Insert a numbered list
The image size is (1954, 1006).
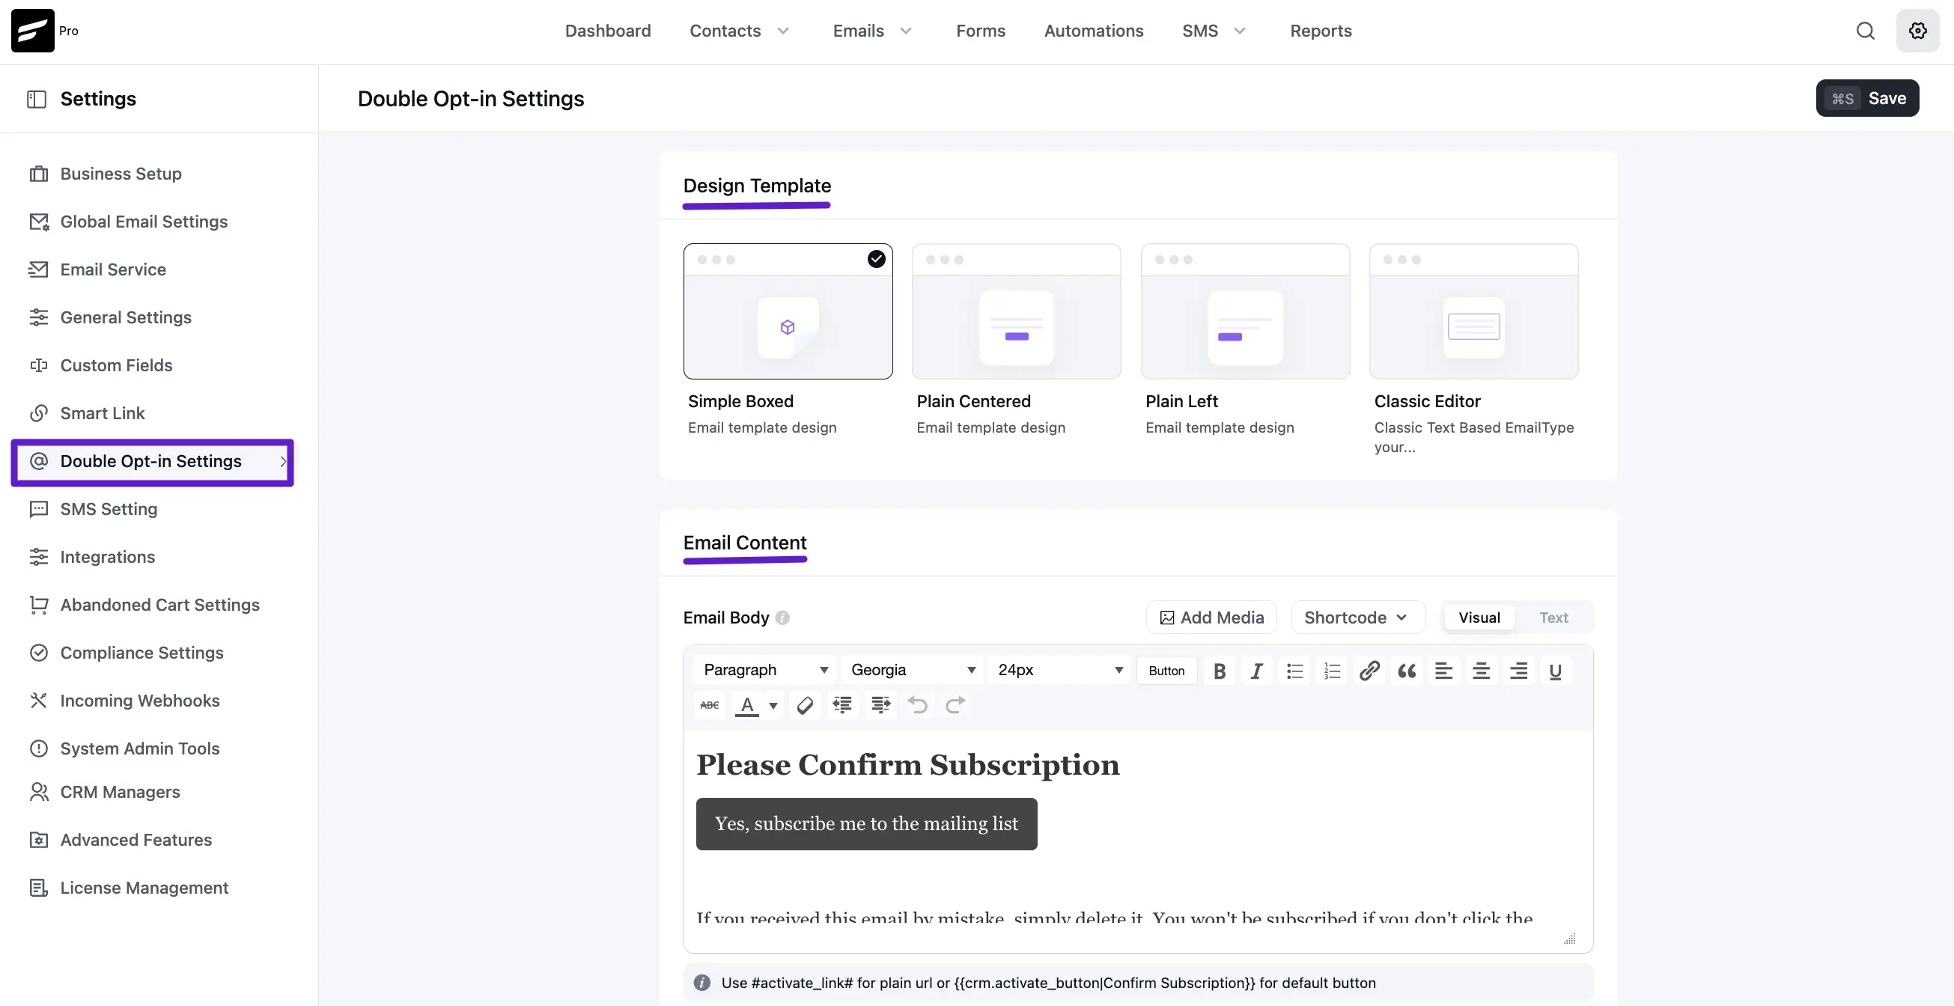click(x=1331, y=671)
